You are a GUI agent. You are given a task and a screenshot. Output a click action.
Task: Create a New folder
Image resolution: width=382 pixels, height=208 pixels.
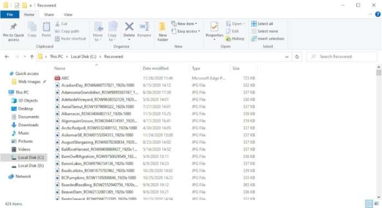point(163,32)
